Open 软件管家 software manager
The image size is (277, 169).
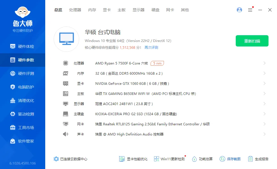(22, 141)
